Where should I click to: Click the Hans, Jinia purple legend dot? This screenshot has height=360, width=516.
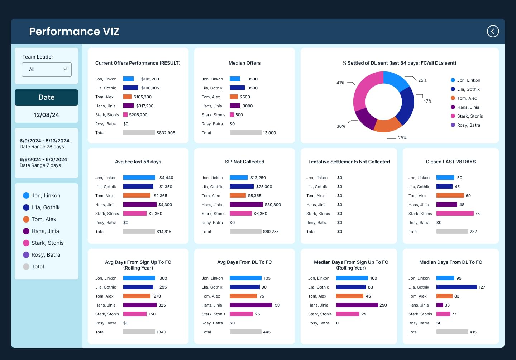pos(26,231)
